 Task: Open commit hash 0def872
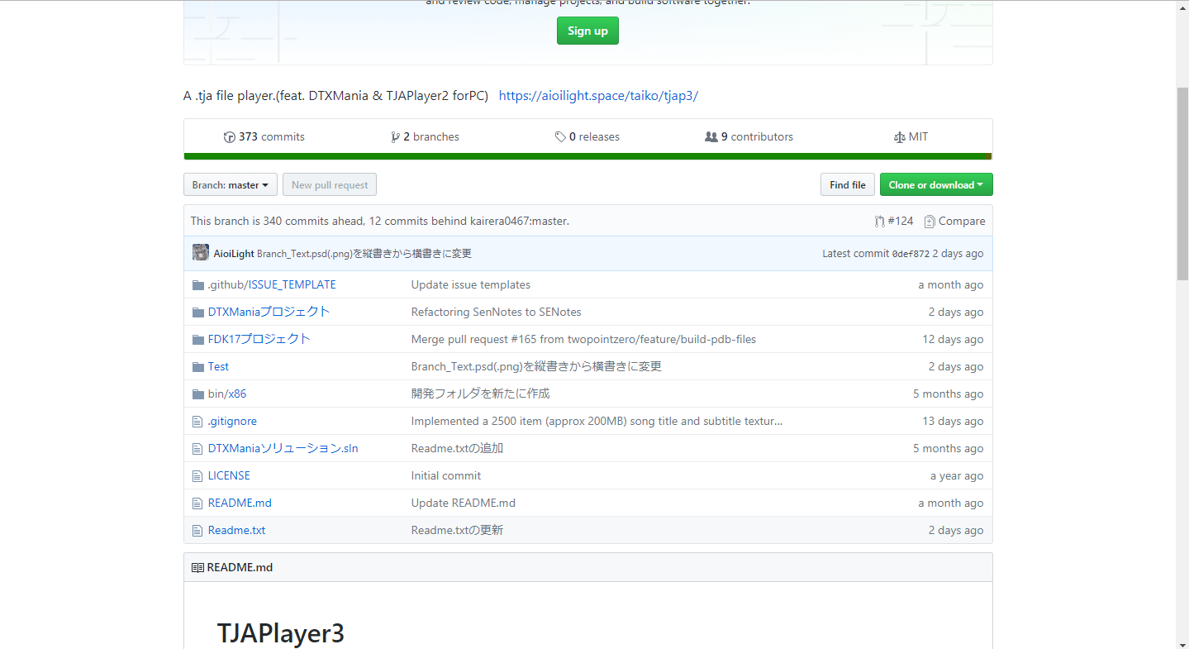(x=911, y=254)
